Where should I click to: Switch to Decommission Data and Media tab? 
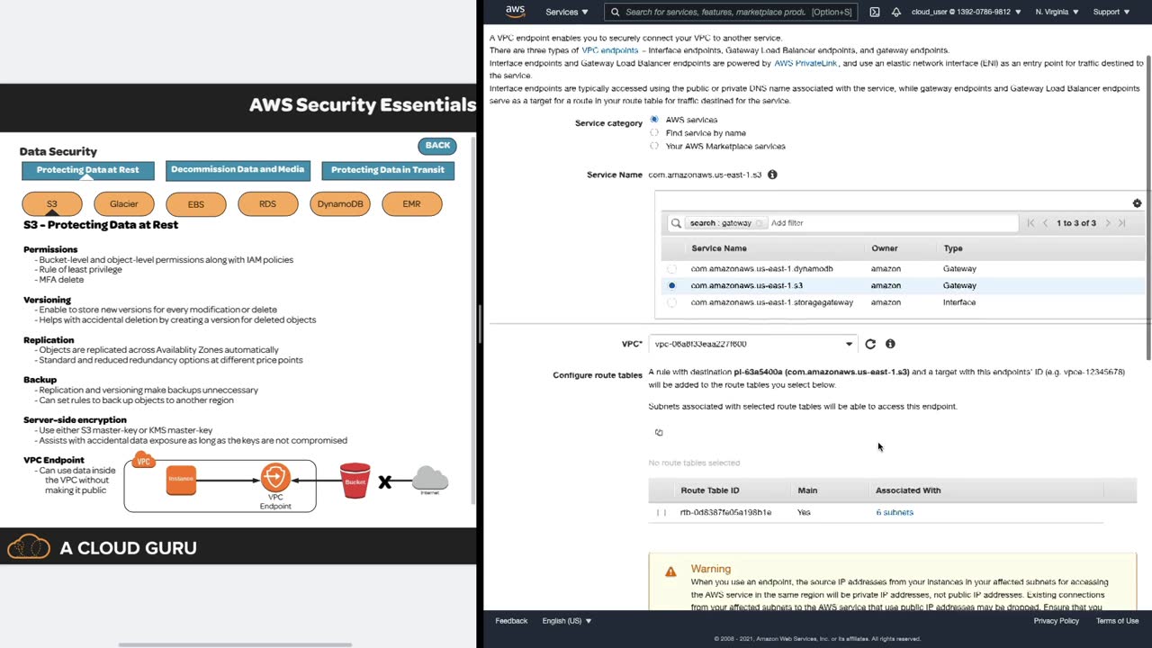click(238, 170)
